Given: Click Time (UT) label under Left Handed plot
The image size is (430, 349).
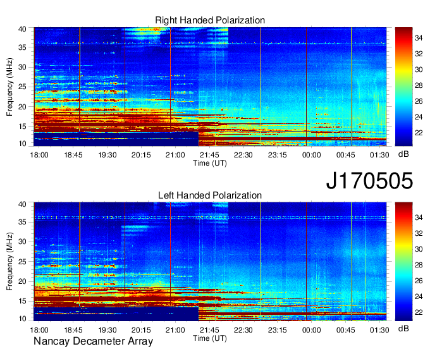Looking at the screenshot, I should click(210, 338).
